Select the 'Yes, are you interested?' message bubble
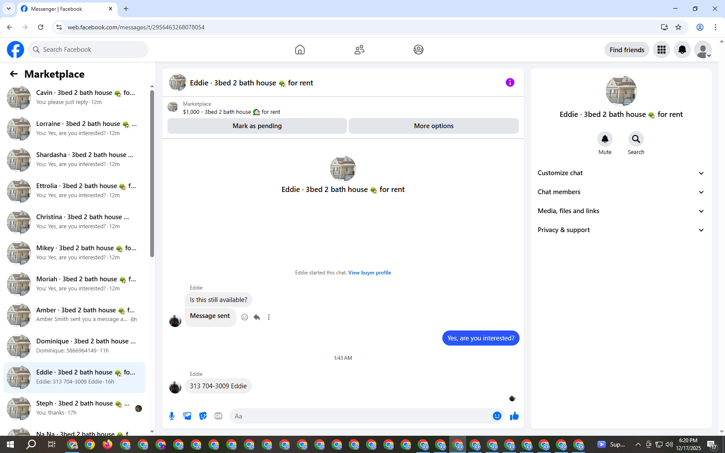This screenshot has height=453, width=725. 481,338
